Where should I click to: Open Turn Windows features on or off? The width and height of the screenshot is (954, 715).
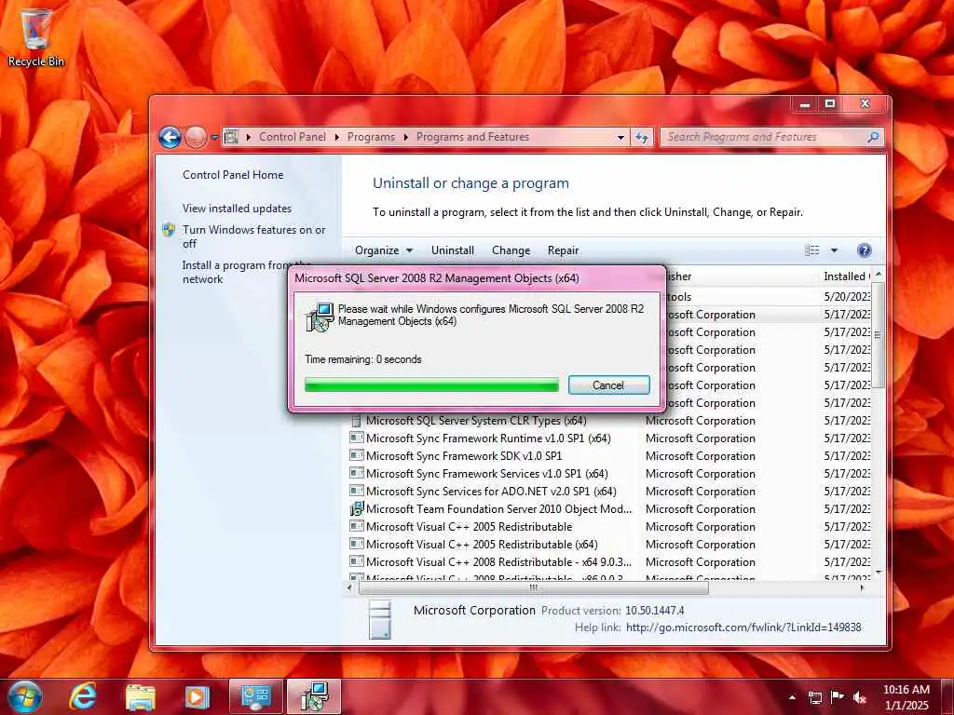click(253, 236)
